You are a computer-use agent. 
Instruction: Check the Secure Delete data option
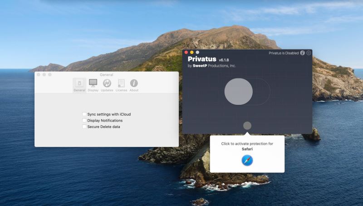click(x=84, y=127)
